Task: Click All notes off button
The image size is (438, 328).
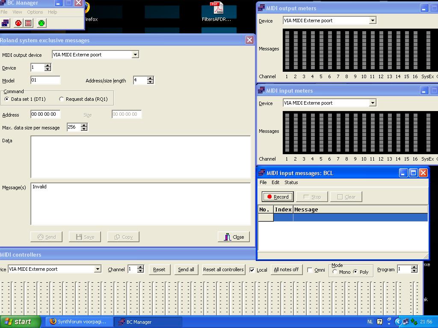Action: click(286, 269)
